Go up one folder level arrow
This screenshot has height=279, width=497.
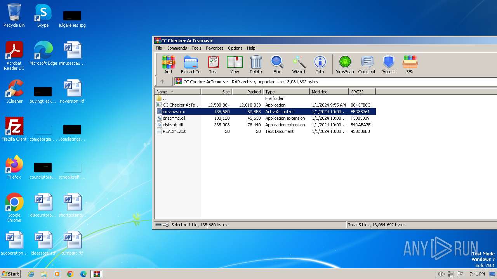(162, 81)
